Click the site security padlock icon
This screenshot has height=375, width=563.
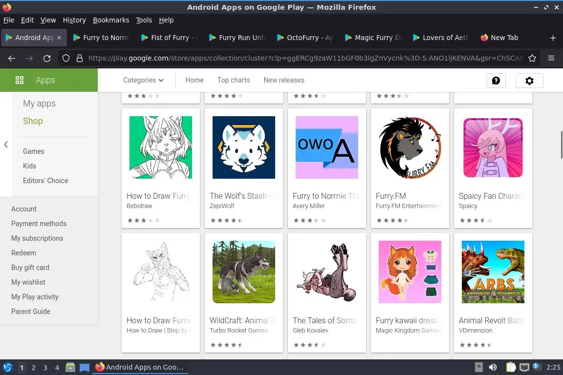(x=80, y=58)
